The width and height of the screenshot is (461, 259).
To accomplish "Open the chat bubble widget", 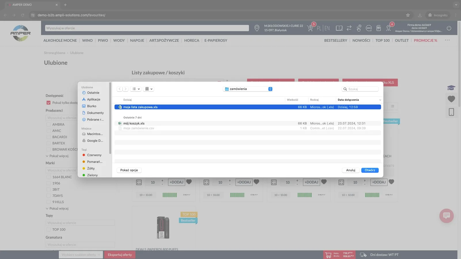I will click(446, 216).
